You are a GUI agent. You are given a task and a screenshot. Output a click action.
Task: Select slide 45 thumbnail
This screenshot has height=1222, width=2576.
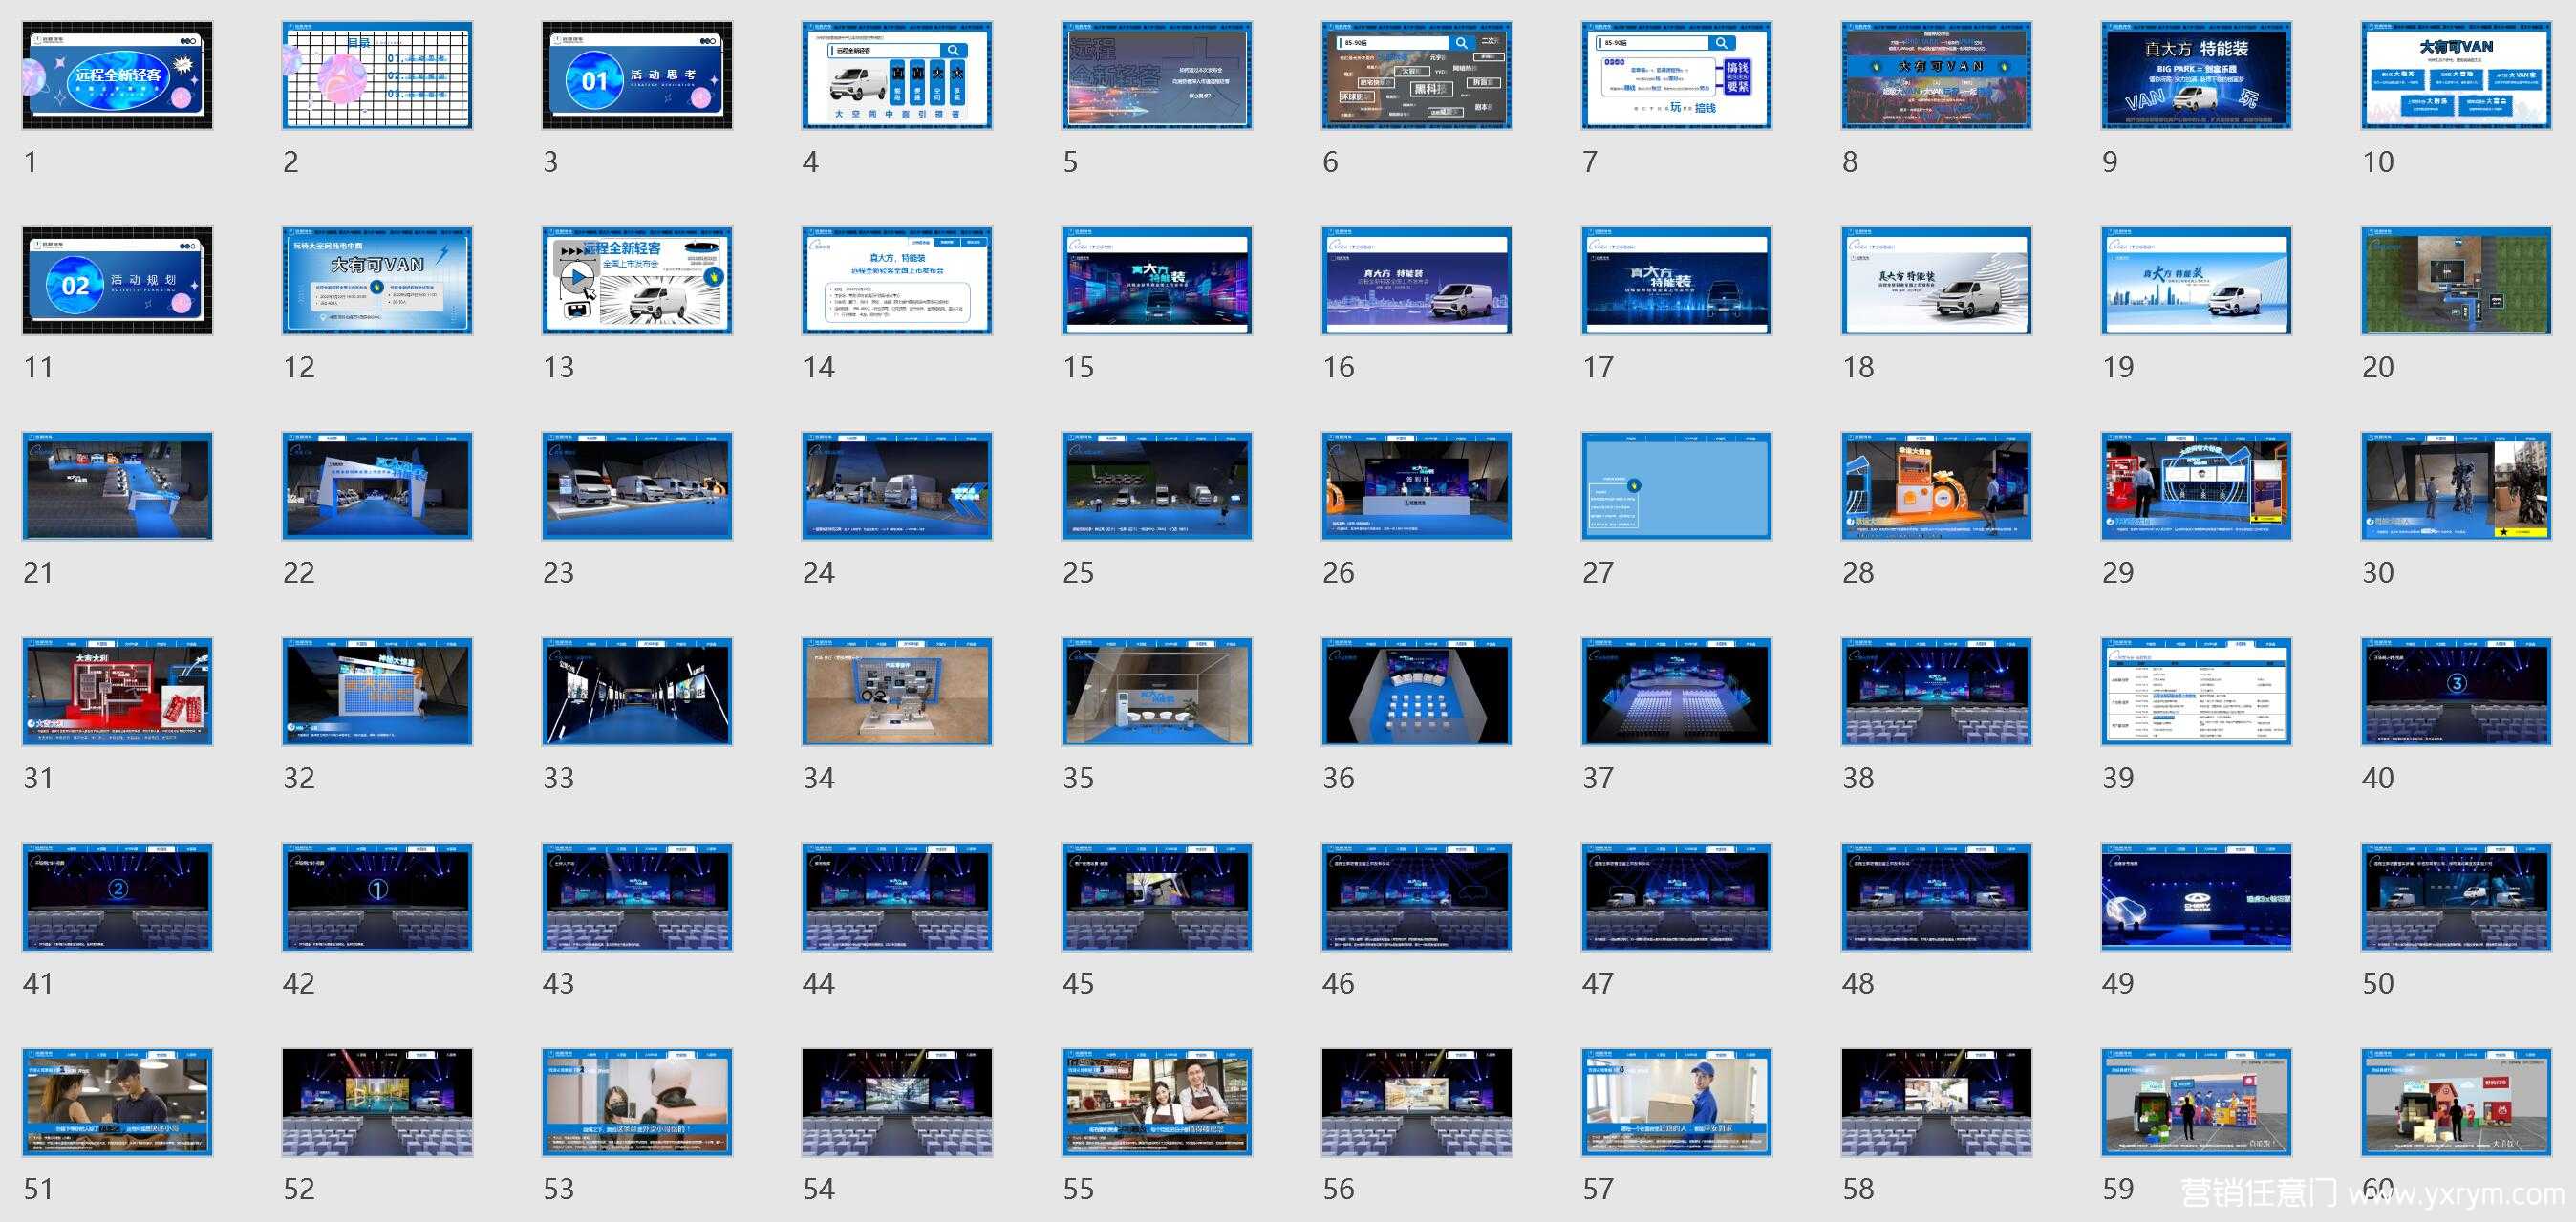[1157, 898]
